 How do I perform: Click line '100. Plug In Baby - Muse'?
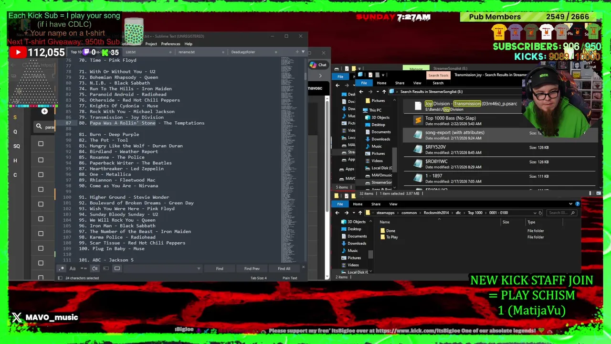112,248
